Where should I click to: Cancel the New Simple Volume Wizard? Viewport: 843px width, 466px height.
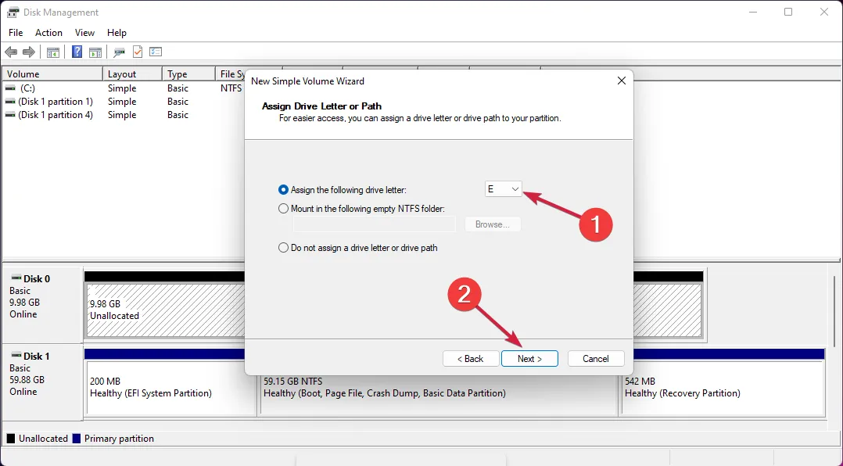point(596,359)
